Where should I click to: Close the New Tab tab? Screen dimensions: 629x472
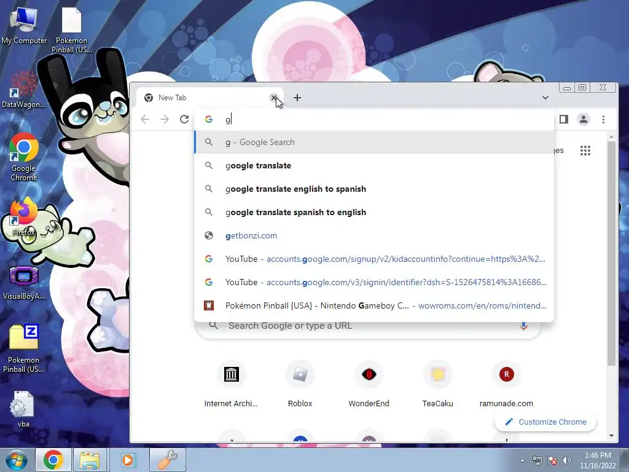pyautogui.click(x=273, y=98)
